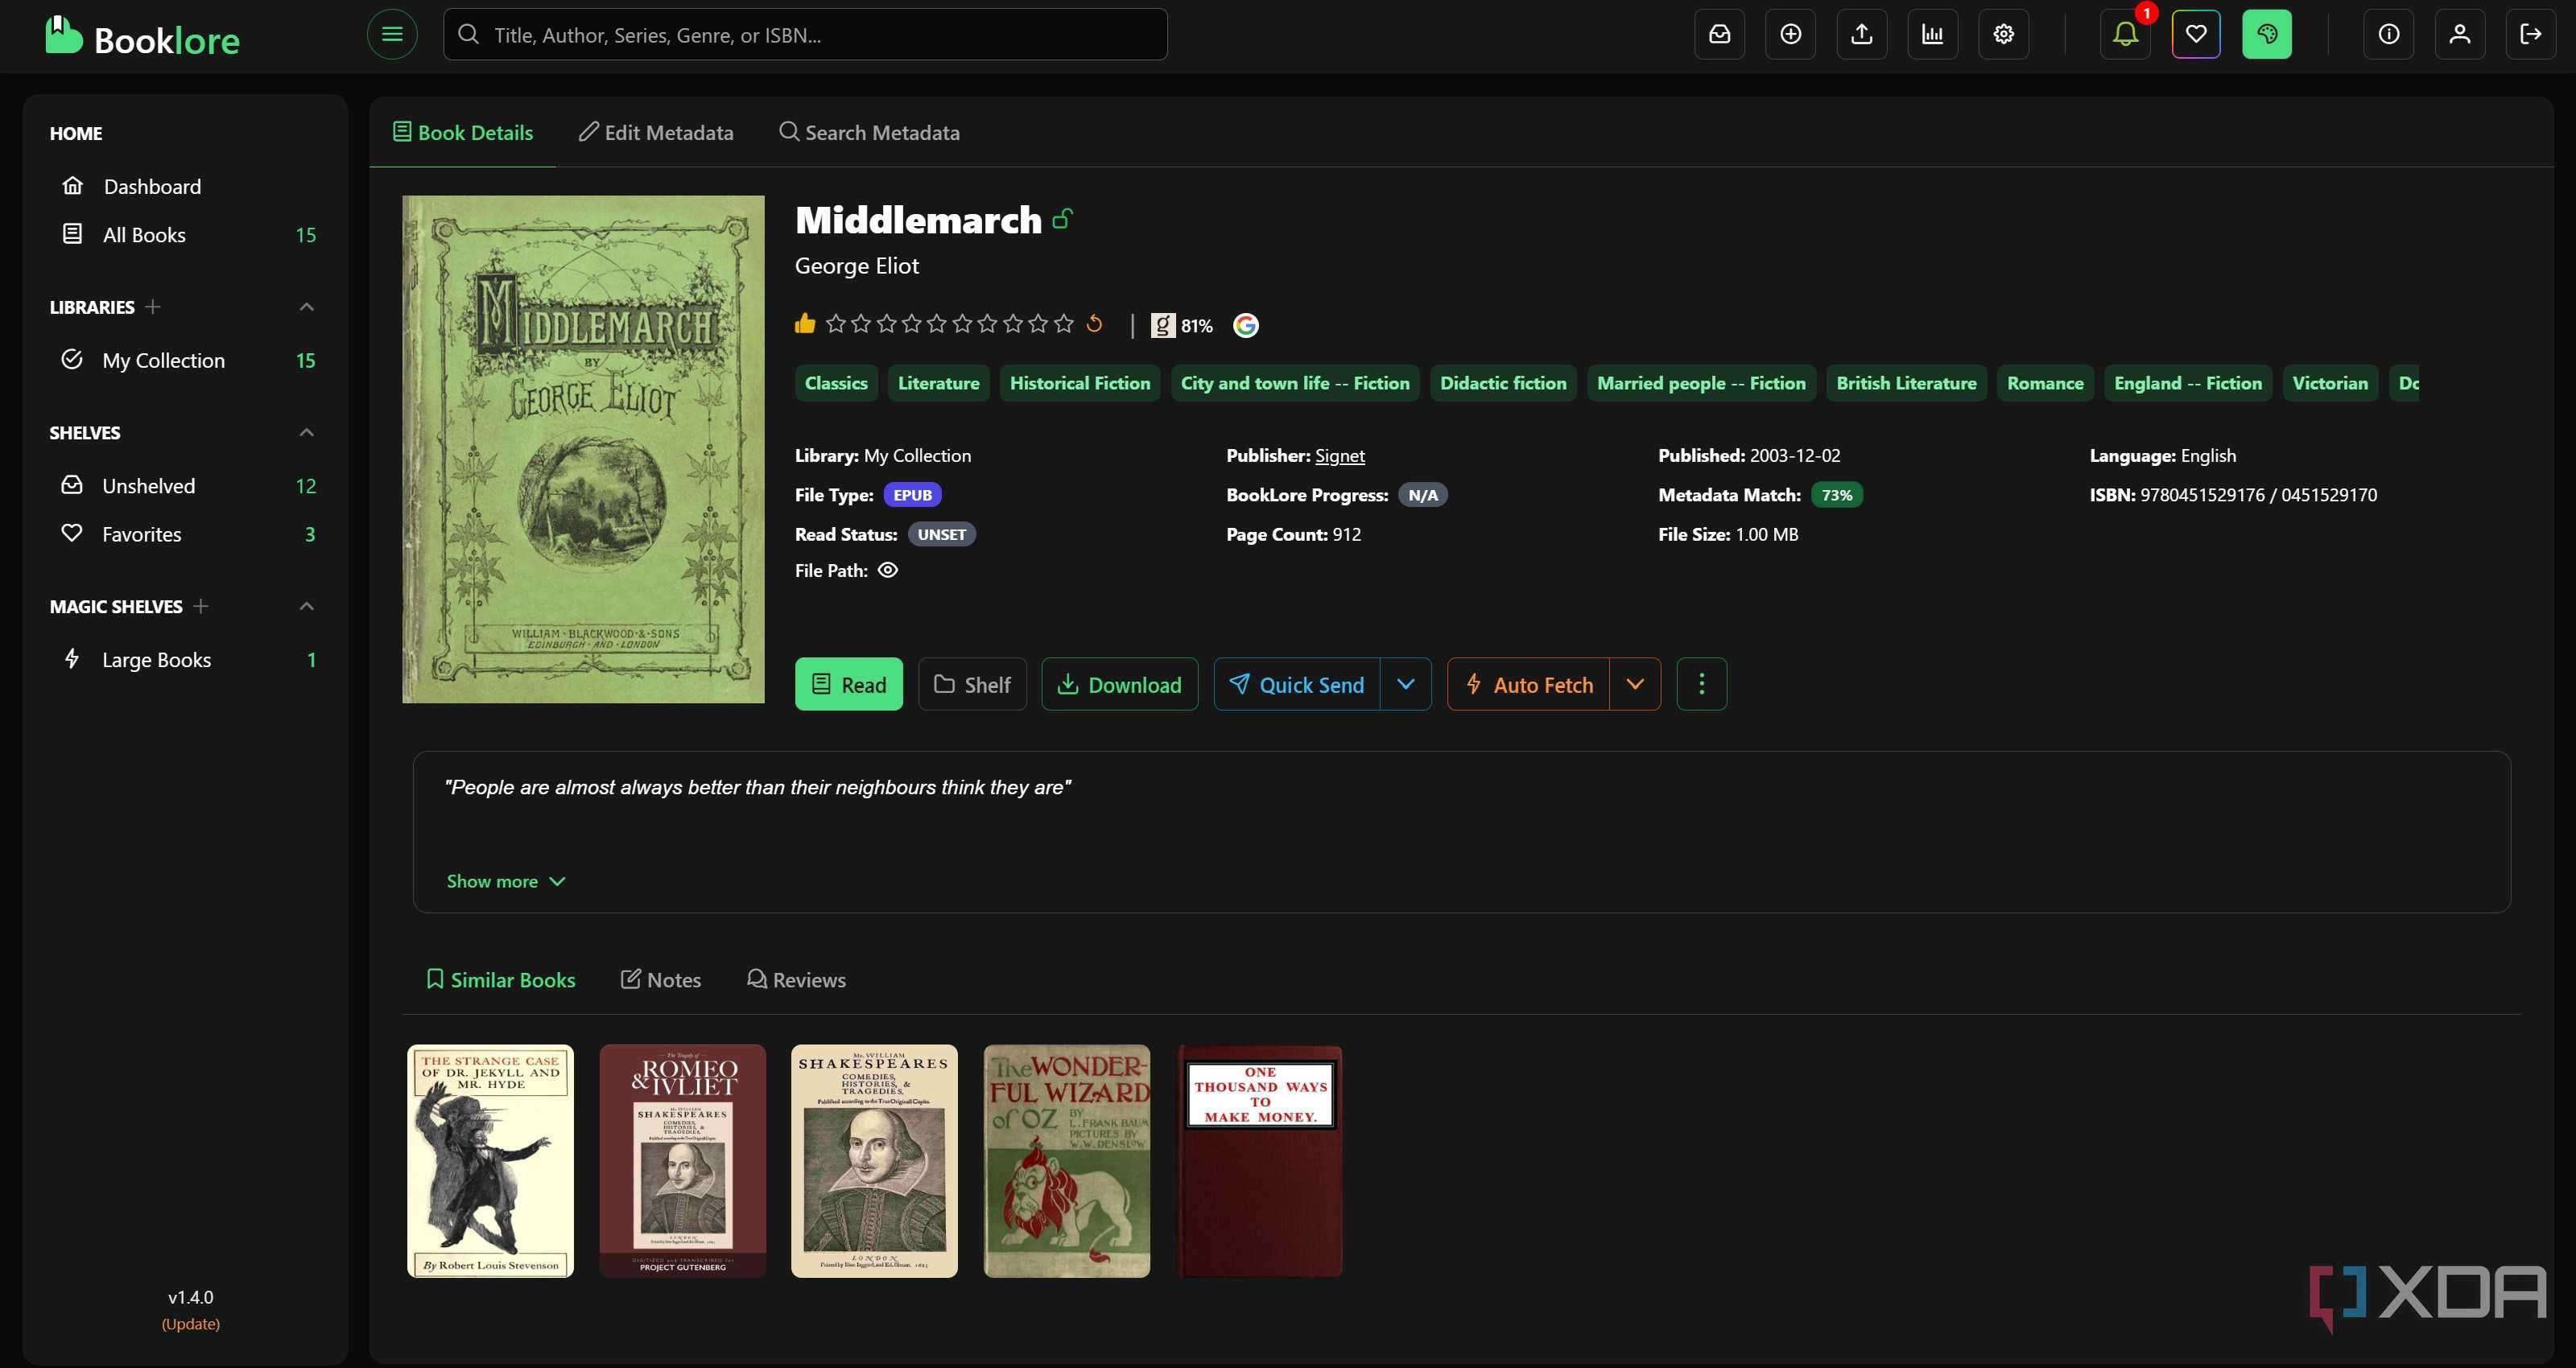The width and height of the screenshot is (2576, 1368).
Task: Collapse the Magic Shelves section chevron
Action: coord(307,606)
